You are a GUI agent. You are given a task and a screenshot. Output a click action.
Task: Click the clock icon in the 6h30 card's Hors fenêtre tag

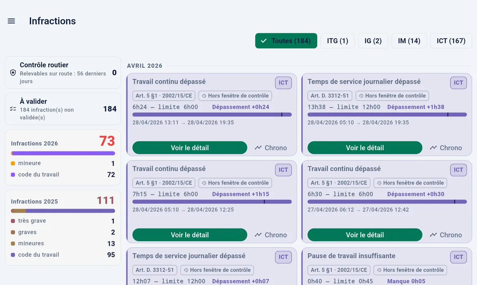tap(379, 183)
